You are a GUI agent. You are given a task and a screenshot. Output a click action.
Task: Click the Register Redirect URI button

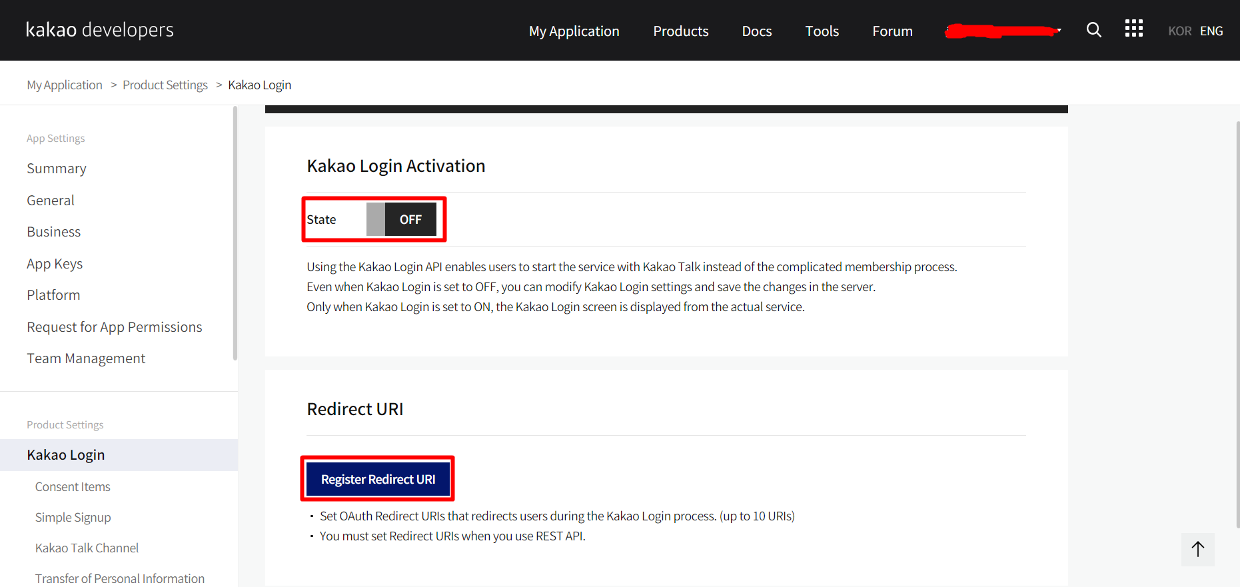(378, 479)
